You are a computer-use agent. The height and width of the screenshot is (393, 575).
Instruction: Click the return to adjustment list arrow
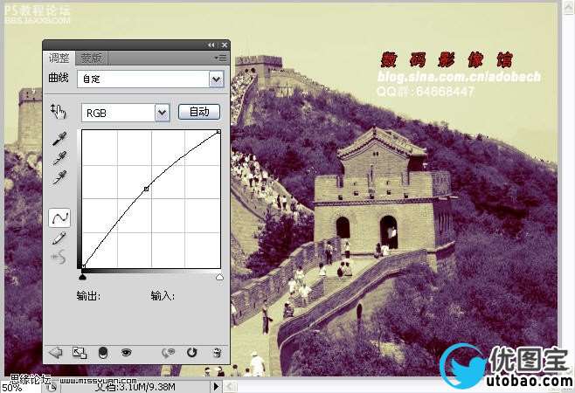55,353
